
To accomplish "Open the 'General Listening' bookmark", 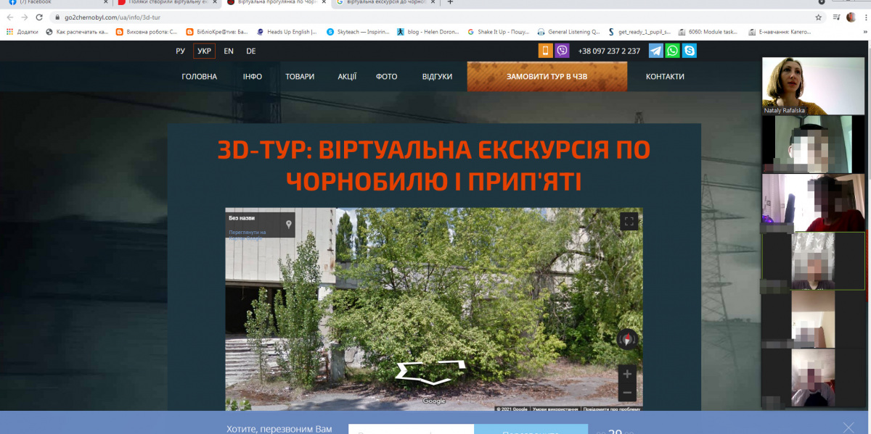I will 568,32.
